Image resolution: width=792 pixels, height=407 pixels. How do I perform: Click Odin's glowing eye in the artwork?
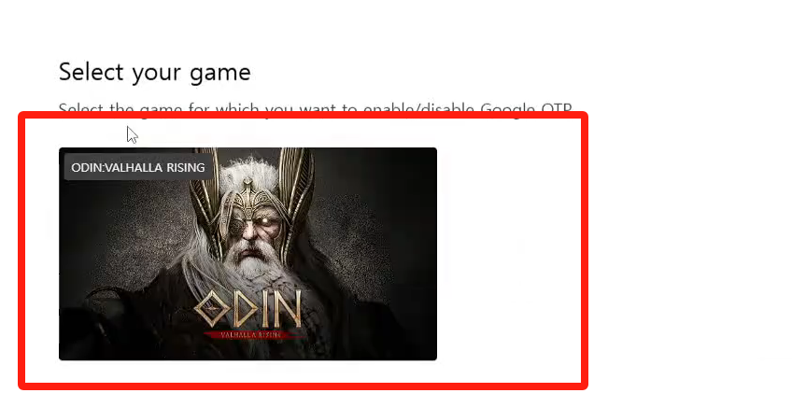tap(262, 221)
